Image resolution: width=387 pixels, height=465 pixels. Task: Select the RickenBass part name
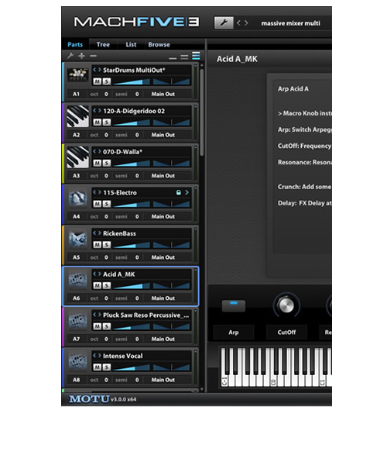[119, 233]
